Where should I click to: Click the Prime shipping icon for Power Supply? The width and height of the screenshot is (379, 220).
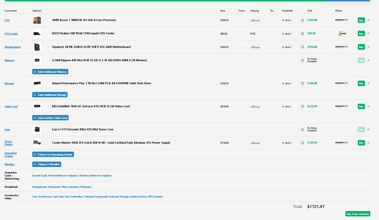pyautogui.click(x=255, y=143)
